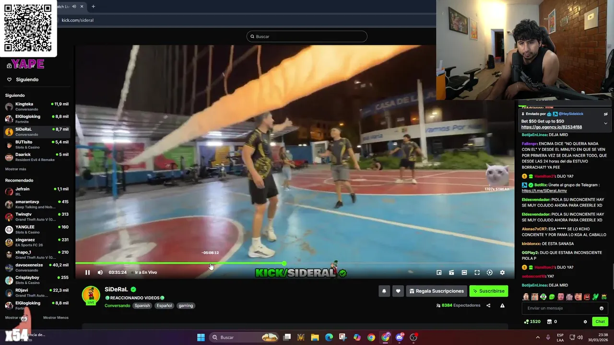Collapse recommended list with Mostrar Menos
The height and width of the screenshot is (345, 614).
[x=56, y=318]
